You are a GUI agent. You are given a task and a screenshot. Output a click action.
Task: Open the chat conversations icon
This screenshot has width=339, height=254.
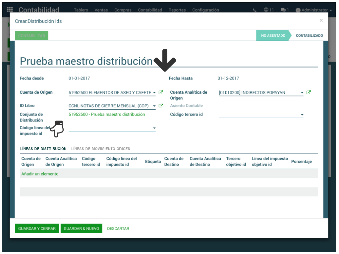[x=284, y=10]
